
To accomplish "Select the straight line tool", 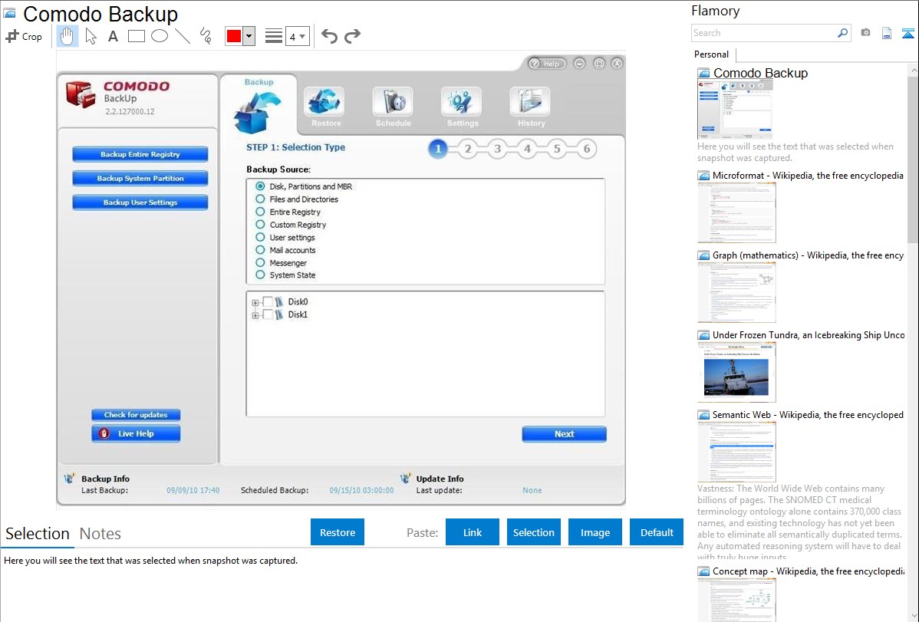I will 183,36.
